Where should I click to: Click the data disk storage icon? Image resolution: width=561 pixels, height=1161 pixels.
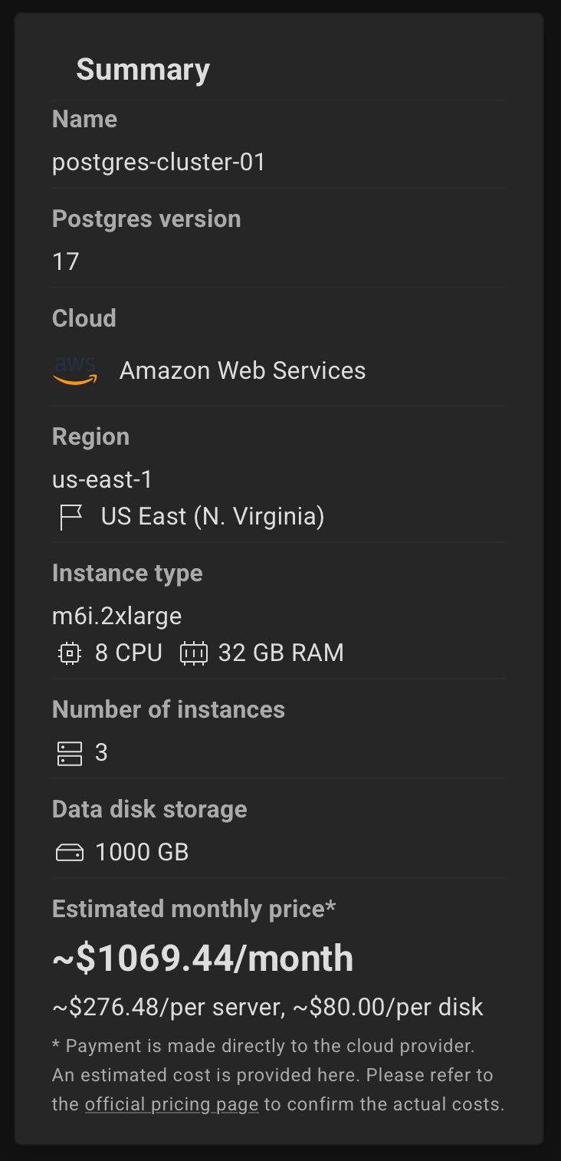coord(70,853)
